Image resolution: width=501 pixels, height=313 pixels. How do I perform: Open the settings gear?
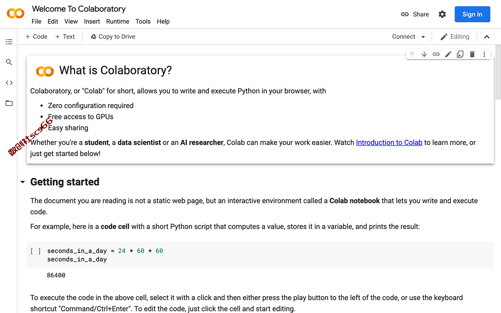point(442,14)
